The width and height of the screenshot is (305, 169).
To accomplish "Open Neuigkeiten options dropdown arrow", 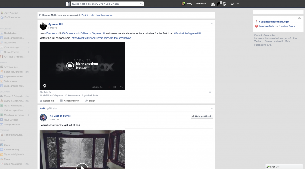I will (x=28, y=33).
